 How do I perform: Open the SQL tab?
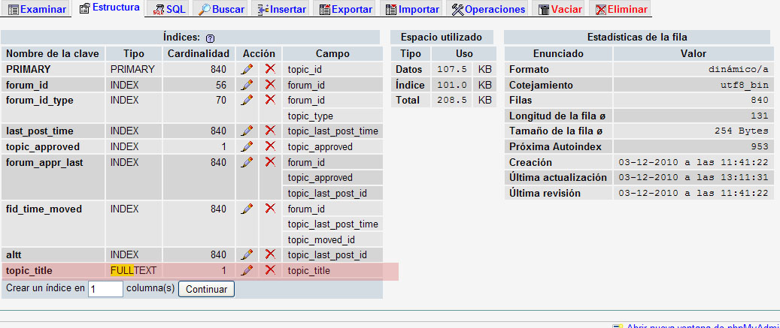pyautogui.click(x=170, y=9)
